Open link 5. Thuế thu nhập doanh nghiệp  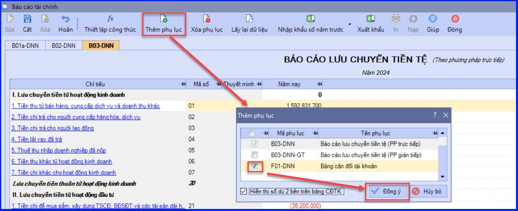click(x=59, y=150)
